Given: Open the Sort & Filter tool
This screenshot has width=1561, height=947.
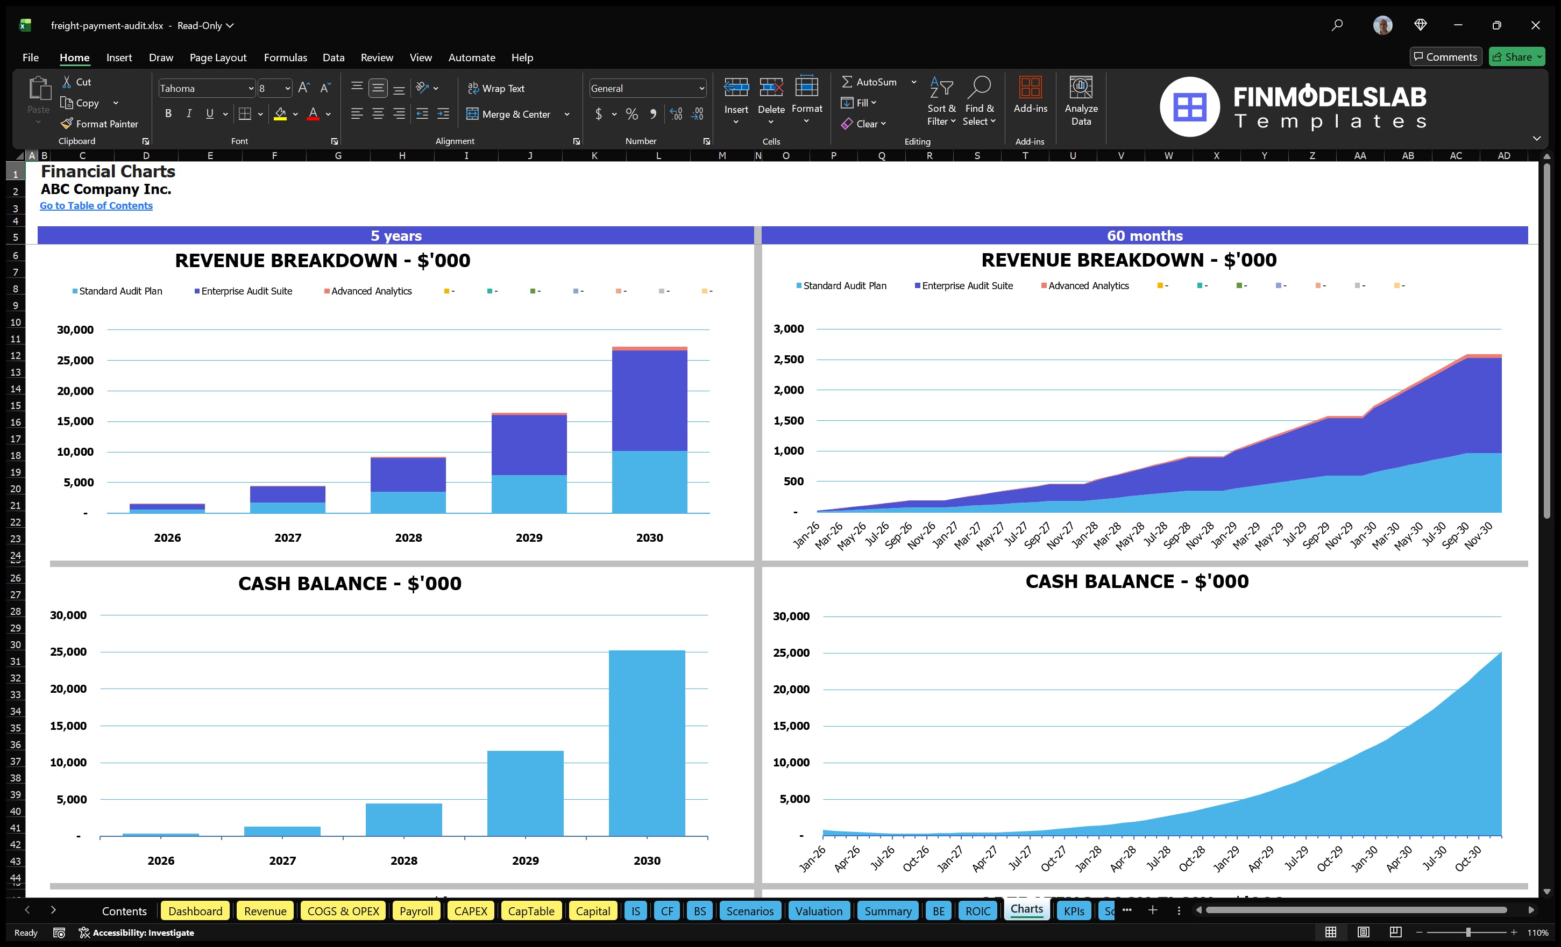Looking at the screenshot, I should pos(941,100).
